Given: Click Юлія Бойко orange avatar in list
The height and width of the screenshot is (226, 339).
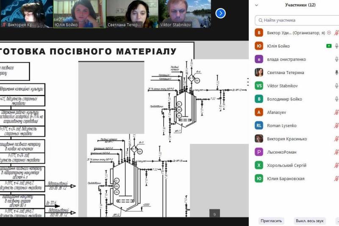Looking at the screenshot, I should tap(259, 46).
